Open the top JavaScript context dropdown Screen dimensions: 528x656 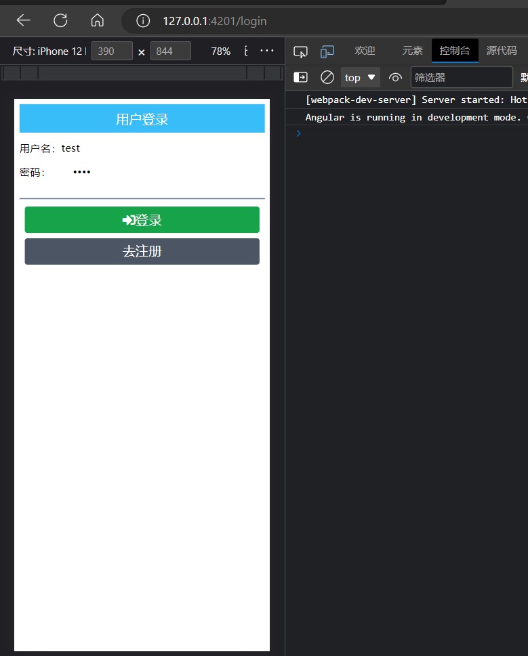pyautogui.click(x=360, y=77)
